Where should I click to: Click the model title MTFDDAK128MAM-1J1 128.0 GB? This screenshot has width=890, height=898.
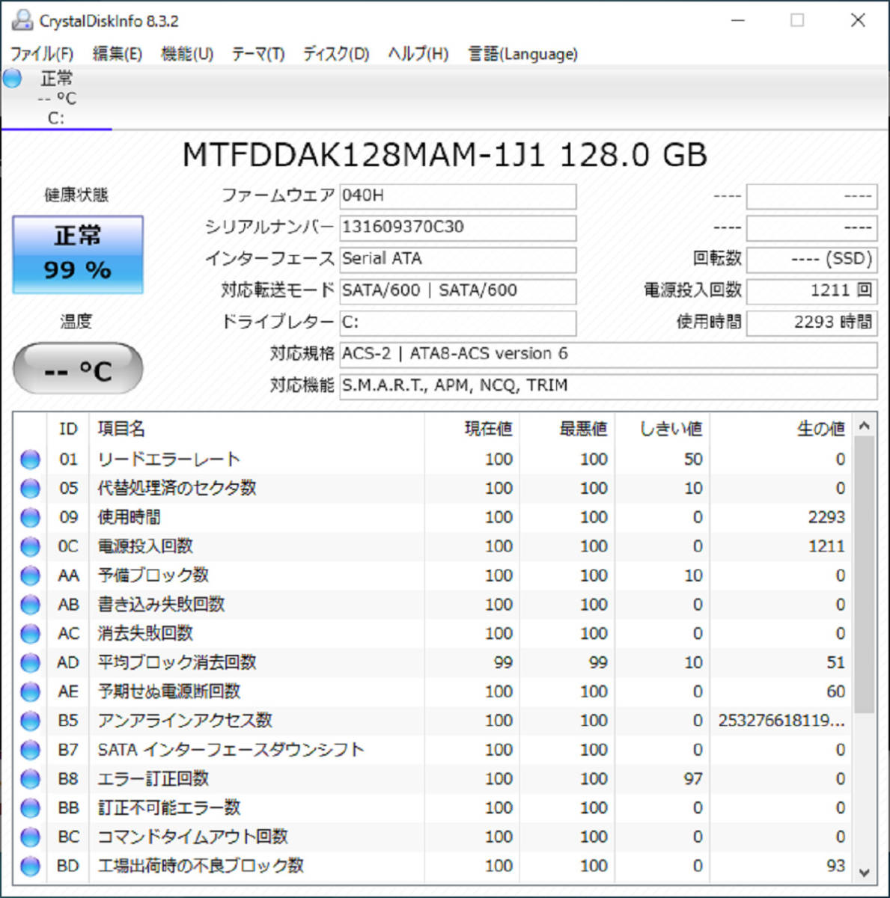pyautogui.click(x=445, y=156)
